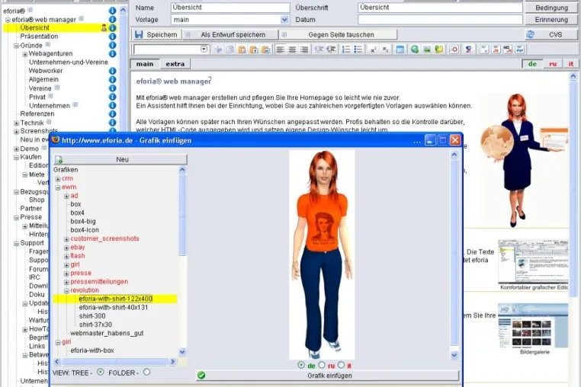Select the FOLDER view radio button

tap(146, 373)
